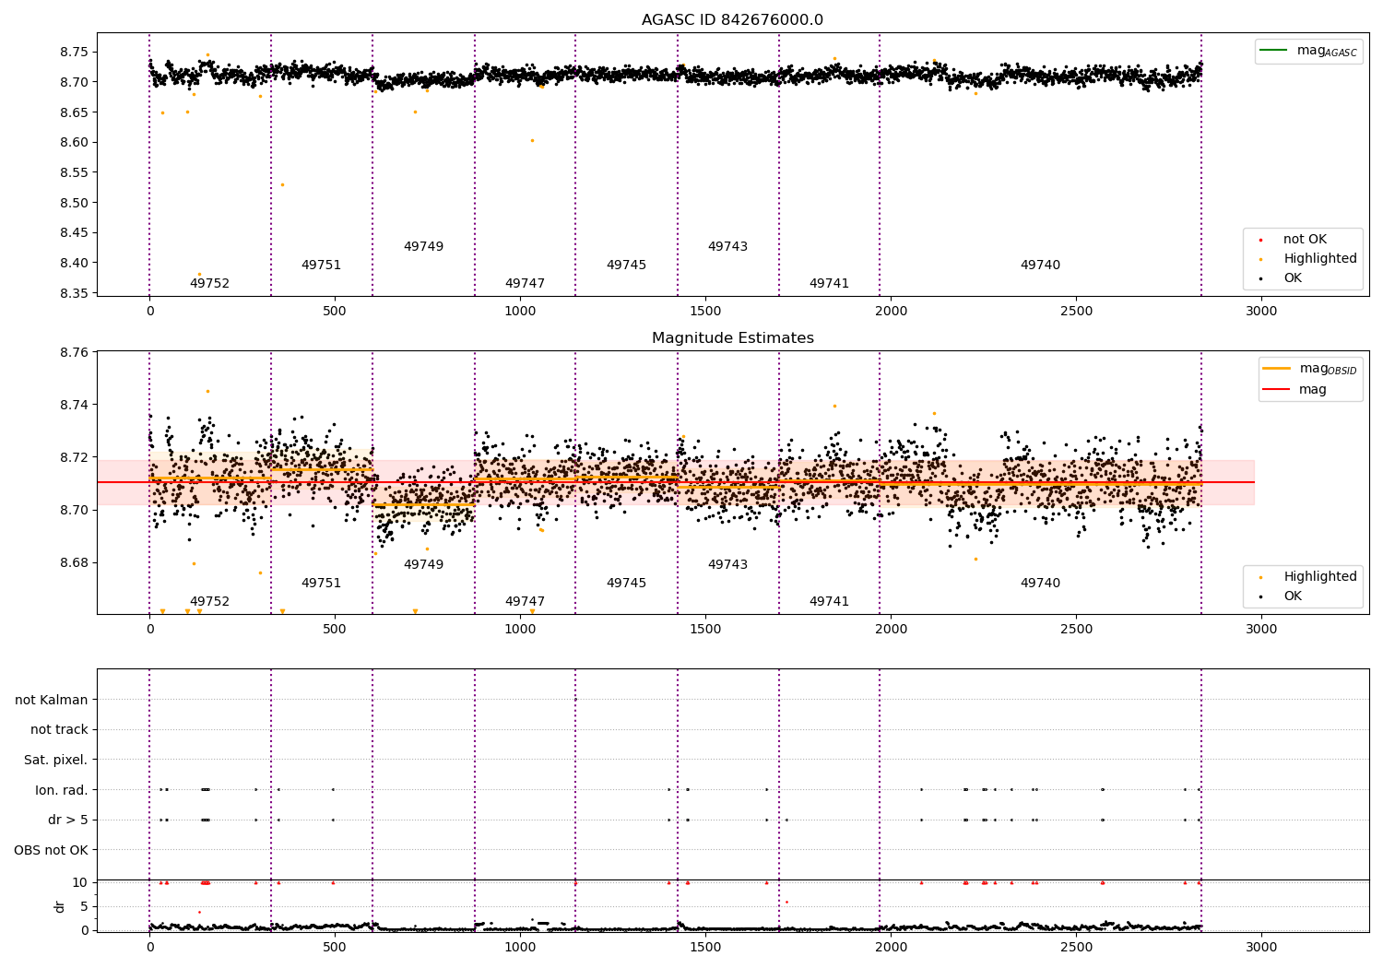Click obsid label 49740 in the top plot
This screenshot has width=1383, height=968.
1040,266
